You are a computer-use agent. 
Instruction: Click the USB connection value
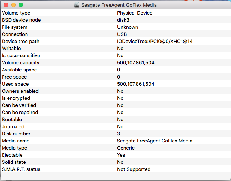(122, 34)
